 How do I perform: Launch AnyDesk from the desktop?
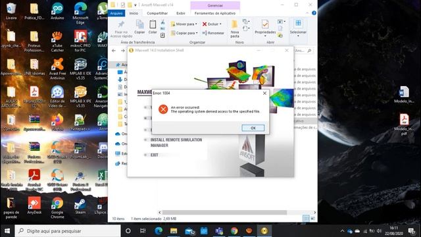34,205
